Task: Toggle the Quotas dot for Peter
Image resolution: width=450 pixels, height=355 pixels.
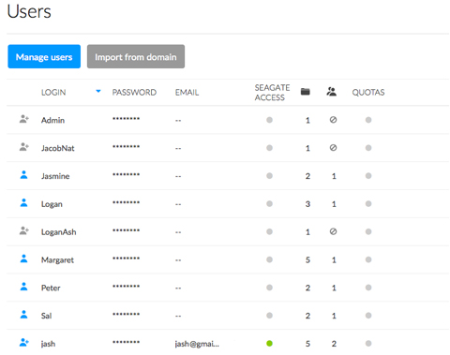Action: [368, 288]
